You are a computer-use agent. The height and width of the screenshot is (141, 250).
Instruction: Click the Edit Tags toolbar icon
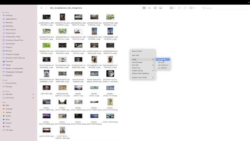tap(185, 8)
